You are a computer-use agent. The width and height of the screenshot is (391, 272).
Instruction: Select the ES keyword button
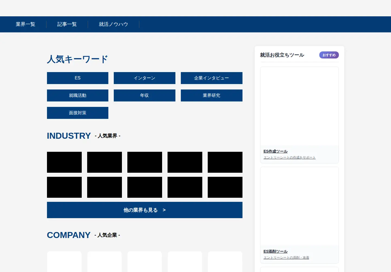coord(78,78)
